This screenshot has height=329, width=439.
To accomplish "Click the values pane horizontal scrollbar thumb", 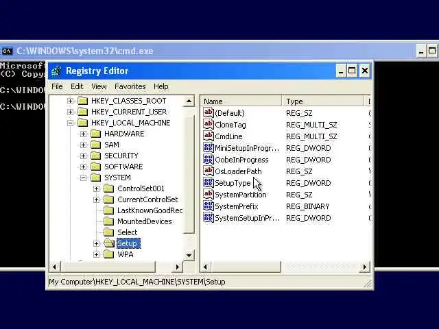I will pos(246,267).
